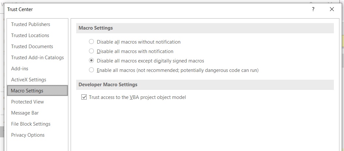Open the Add-ins category

[20, 69]
